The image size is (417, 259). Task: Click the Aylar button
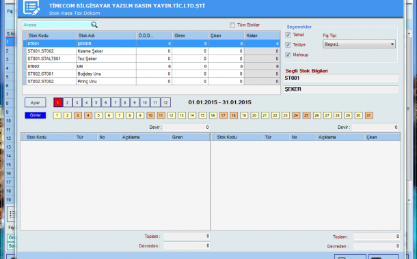(36, 103)
